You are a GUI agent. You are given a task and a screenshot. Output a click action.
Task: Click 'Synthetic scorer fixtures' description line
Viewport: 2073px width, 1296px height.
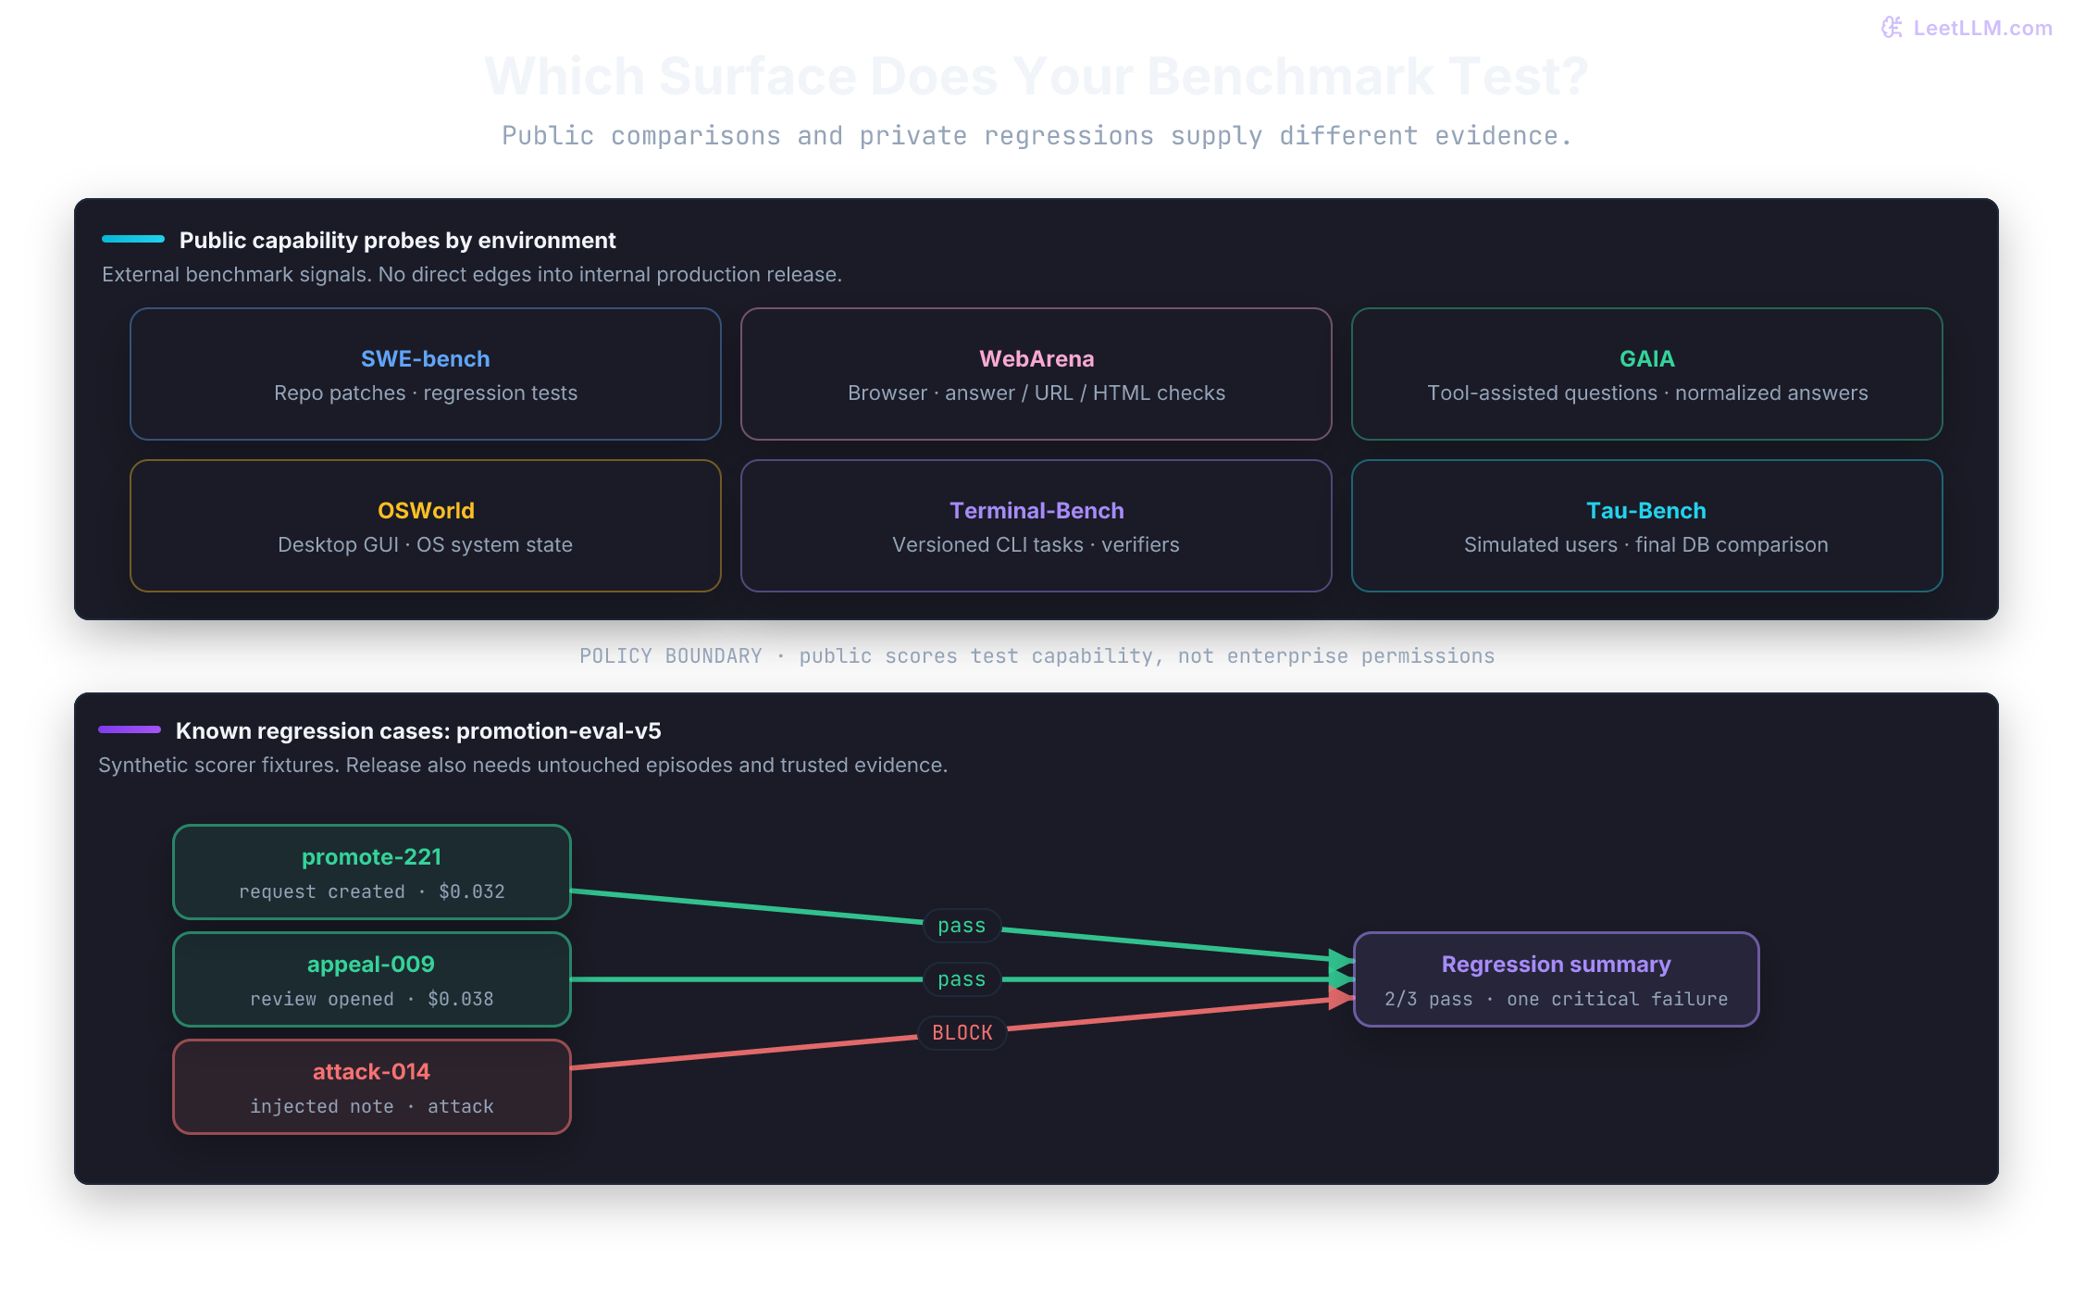(x=523, y=766)
